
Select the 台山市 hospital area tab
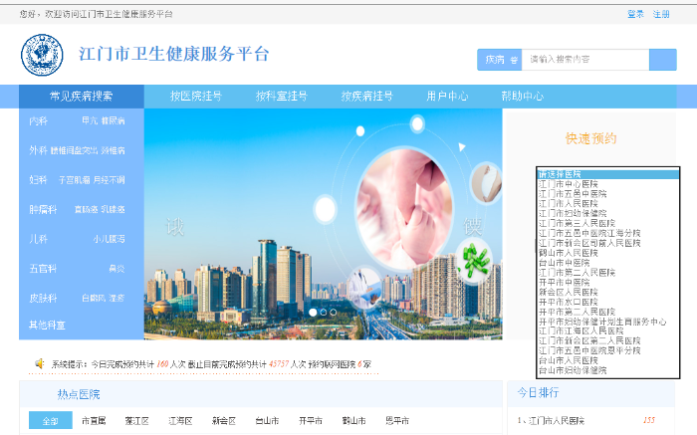click(x=267, y=421)
